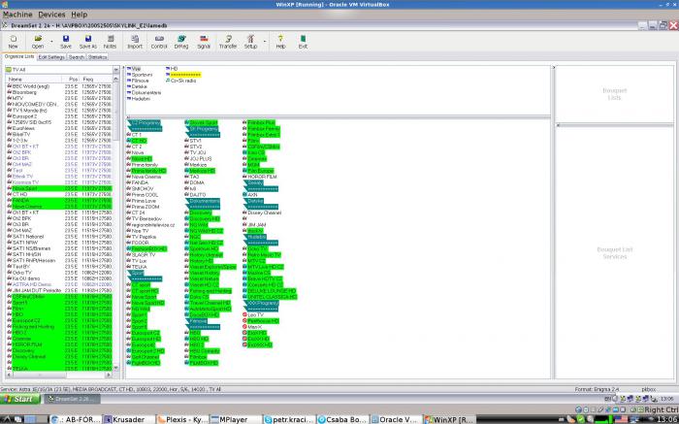This screenshot has height=424, width=679.
Task: Select the green Nova Sport row in the left list
Action: [59, 189]
